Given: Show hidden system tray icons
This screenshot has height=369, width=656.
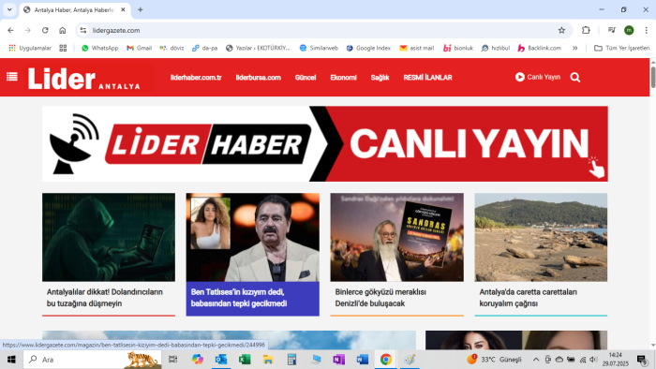Looking at the screenshot, I should [536, 360].
